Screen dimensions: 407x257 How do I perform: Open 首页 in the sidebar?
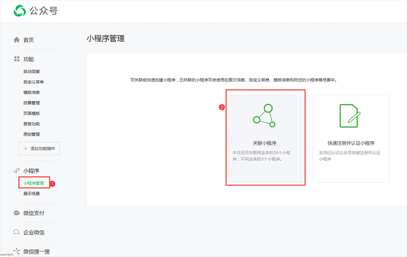[28, 40]
